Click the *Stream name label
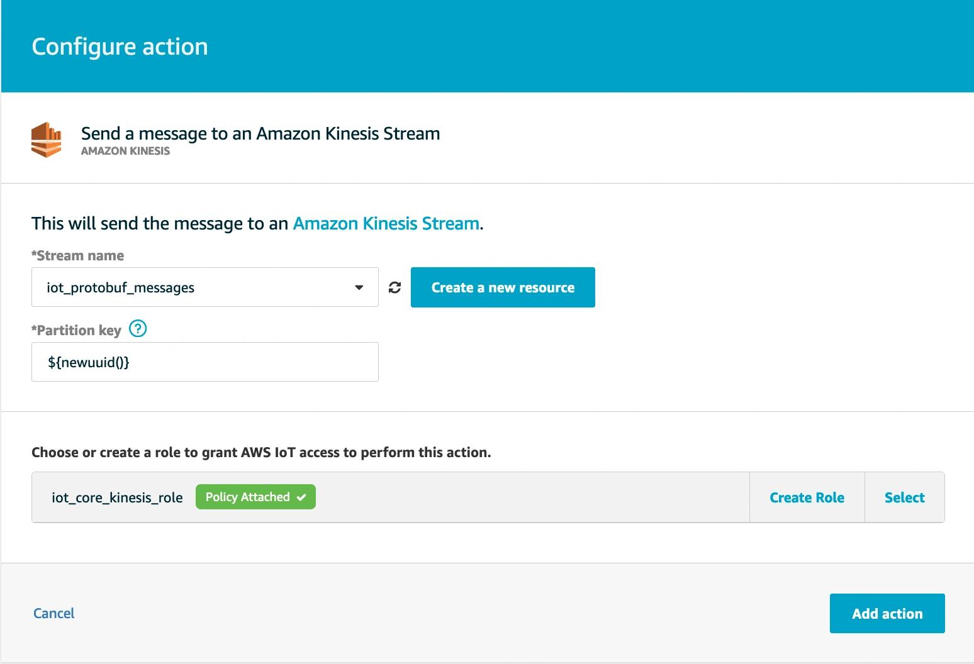This screenshot has height=664, width=974. [77, 255]
